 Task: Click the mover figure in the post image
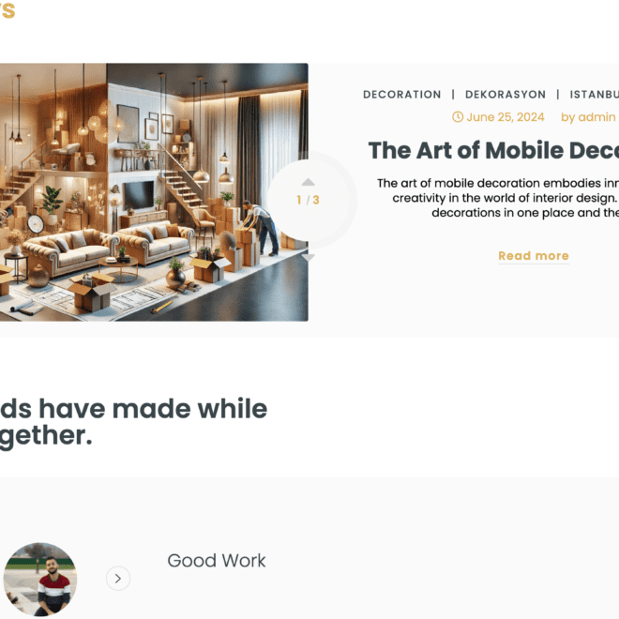261,228
